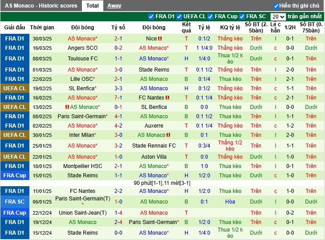Click the 2-2 score at FC Nantes
This screenshot has width=325, height=240.
coord(118,191)
